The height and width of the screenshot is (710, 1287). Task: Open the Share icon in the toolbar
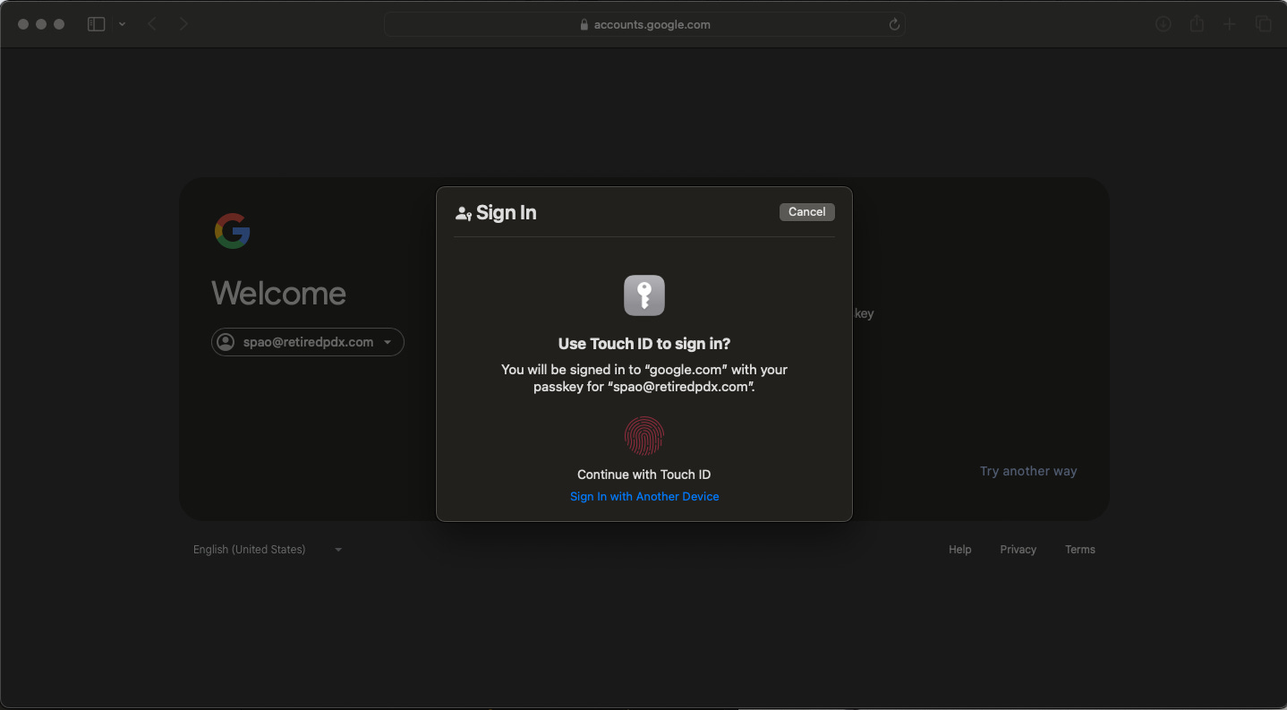(x=1197, y=24)
